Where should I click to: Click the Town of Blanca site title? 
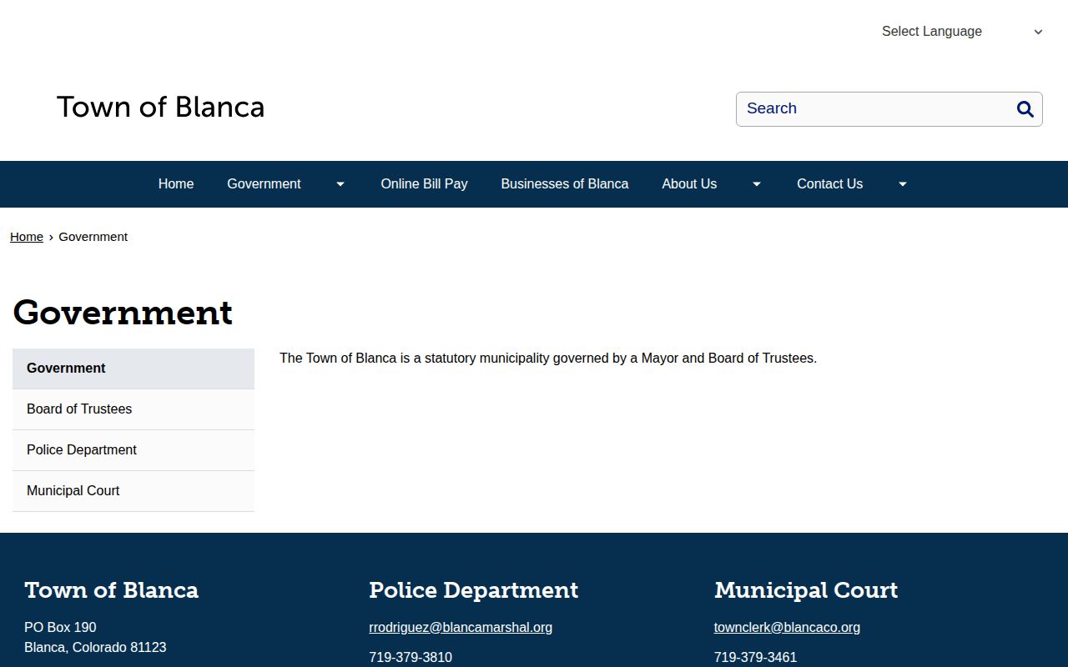click(160, 108)
